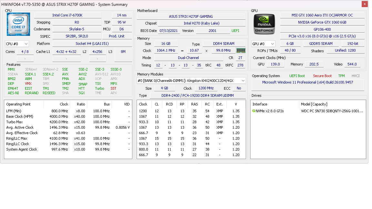Click the HVCI label
372x209 pixels.
(356, 76)
